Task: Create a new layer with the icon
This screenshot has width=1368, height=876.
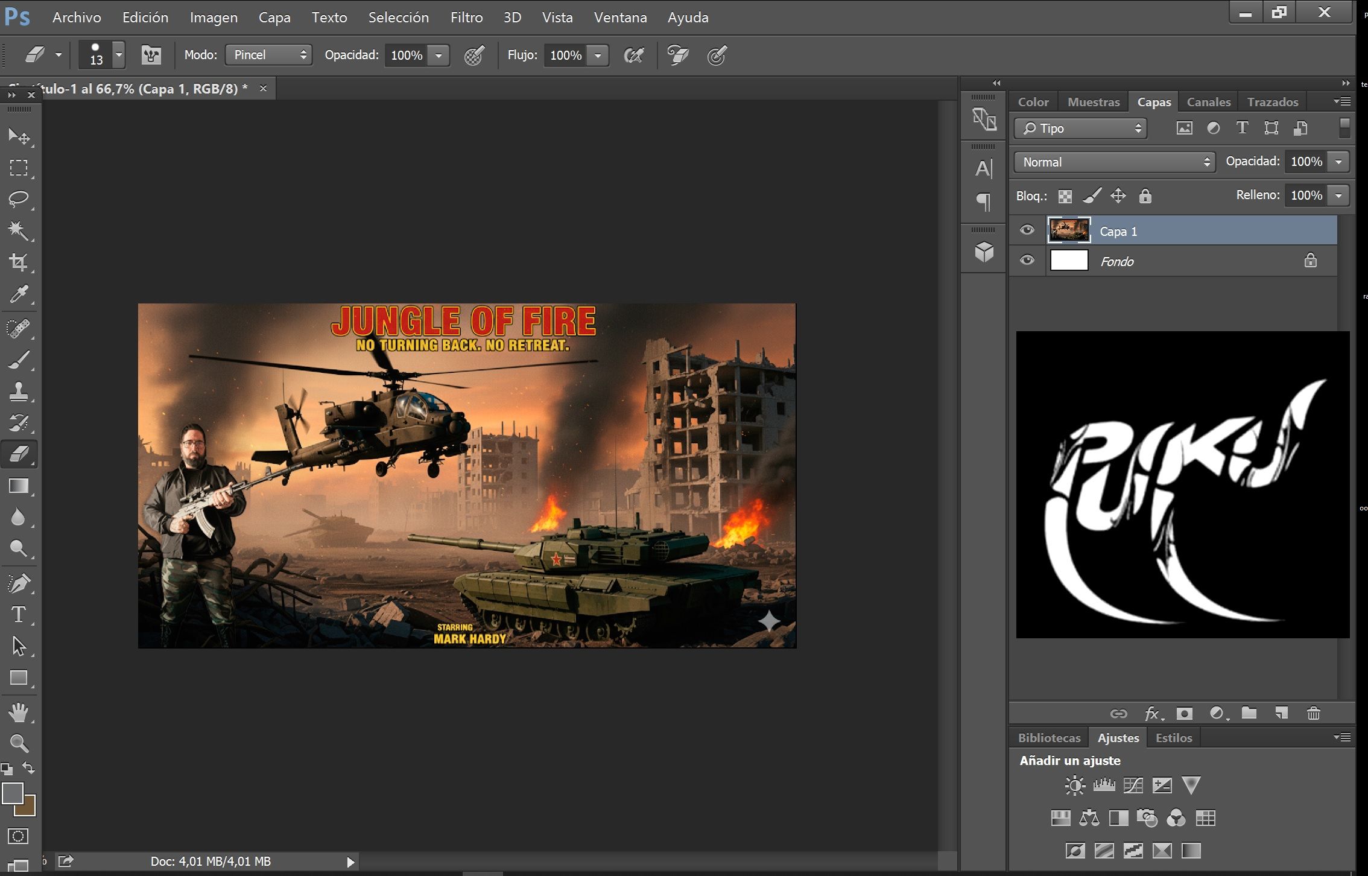Action: (1281, 713)
